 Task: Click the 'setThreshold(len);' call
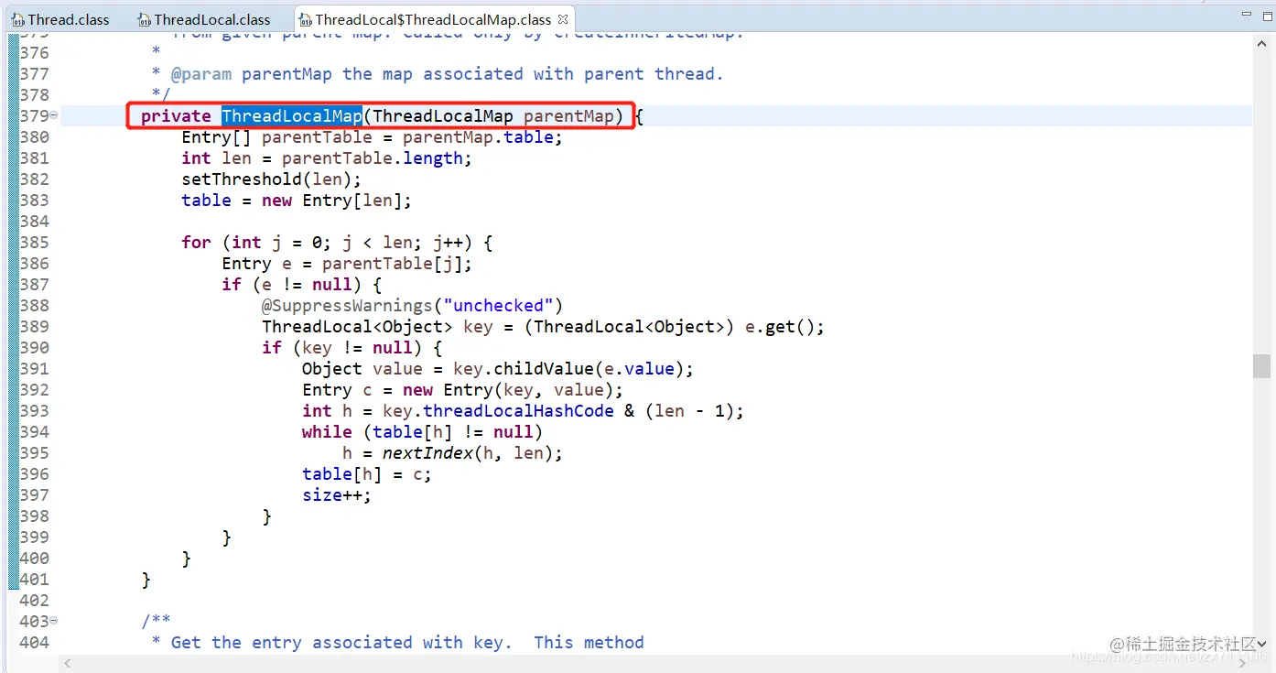(272, 179)
